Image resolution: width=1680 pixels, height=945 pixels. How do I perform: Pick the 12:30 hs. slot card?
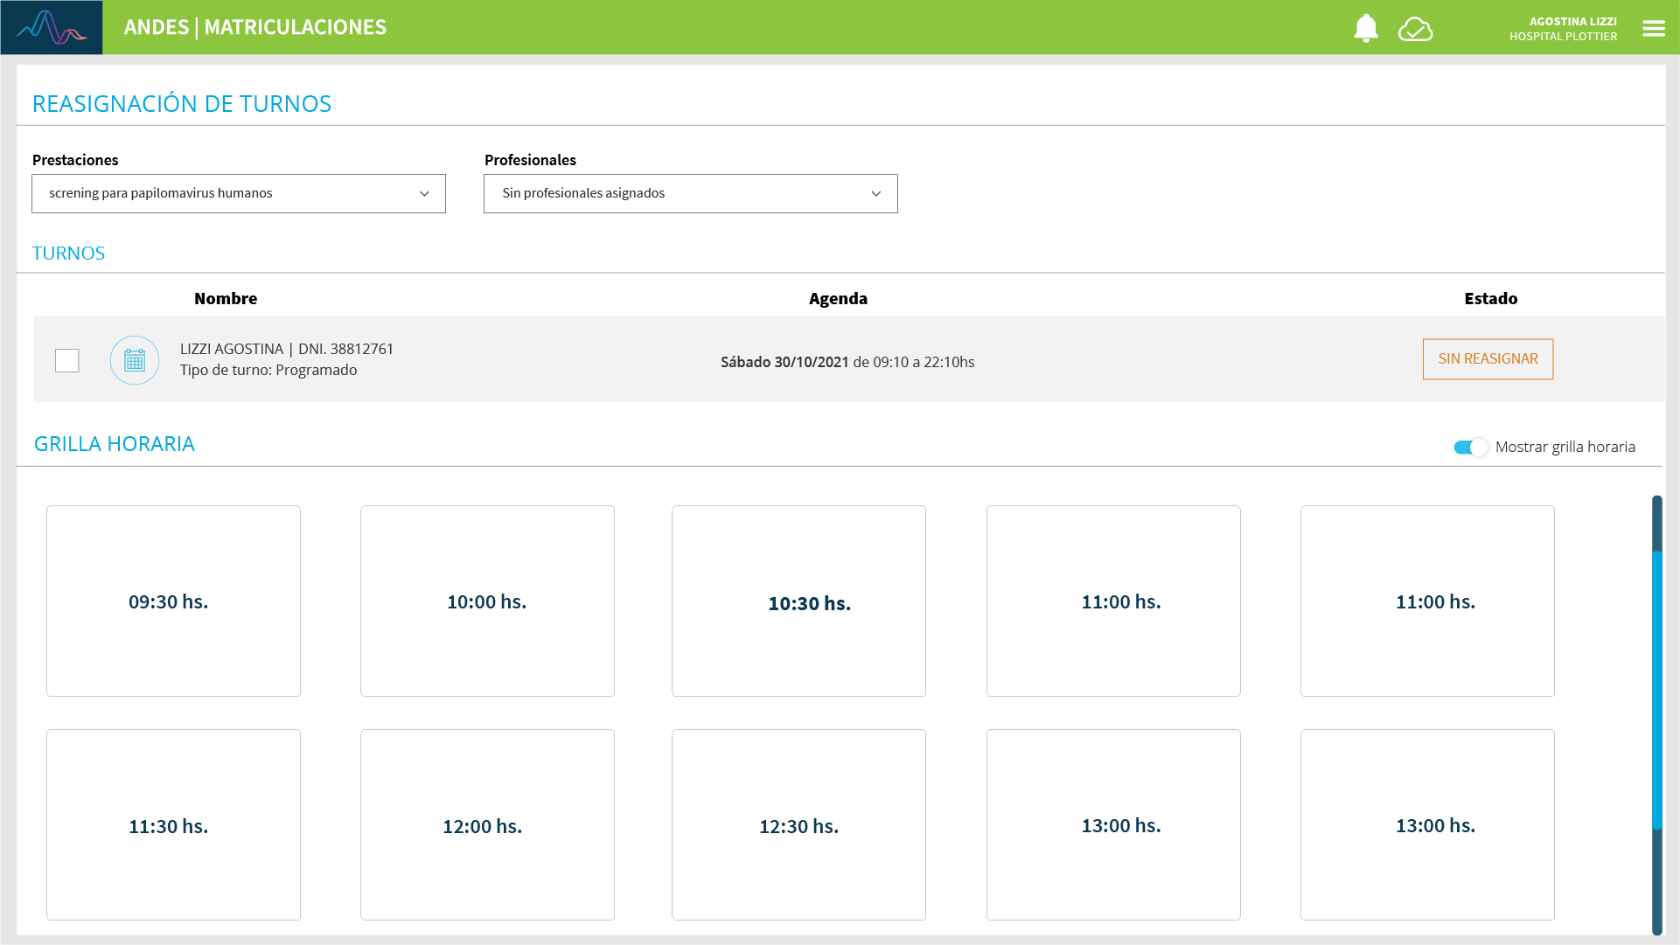pyautogui.click(x=798, y=825)
